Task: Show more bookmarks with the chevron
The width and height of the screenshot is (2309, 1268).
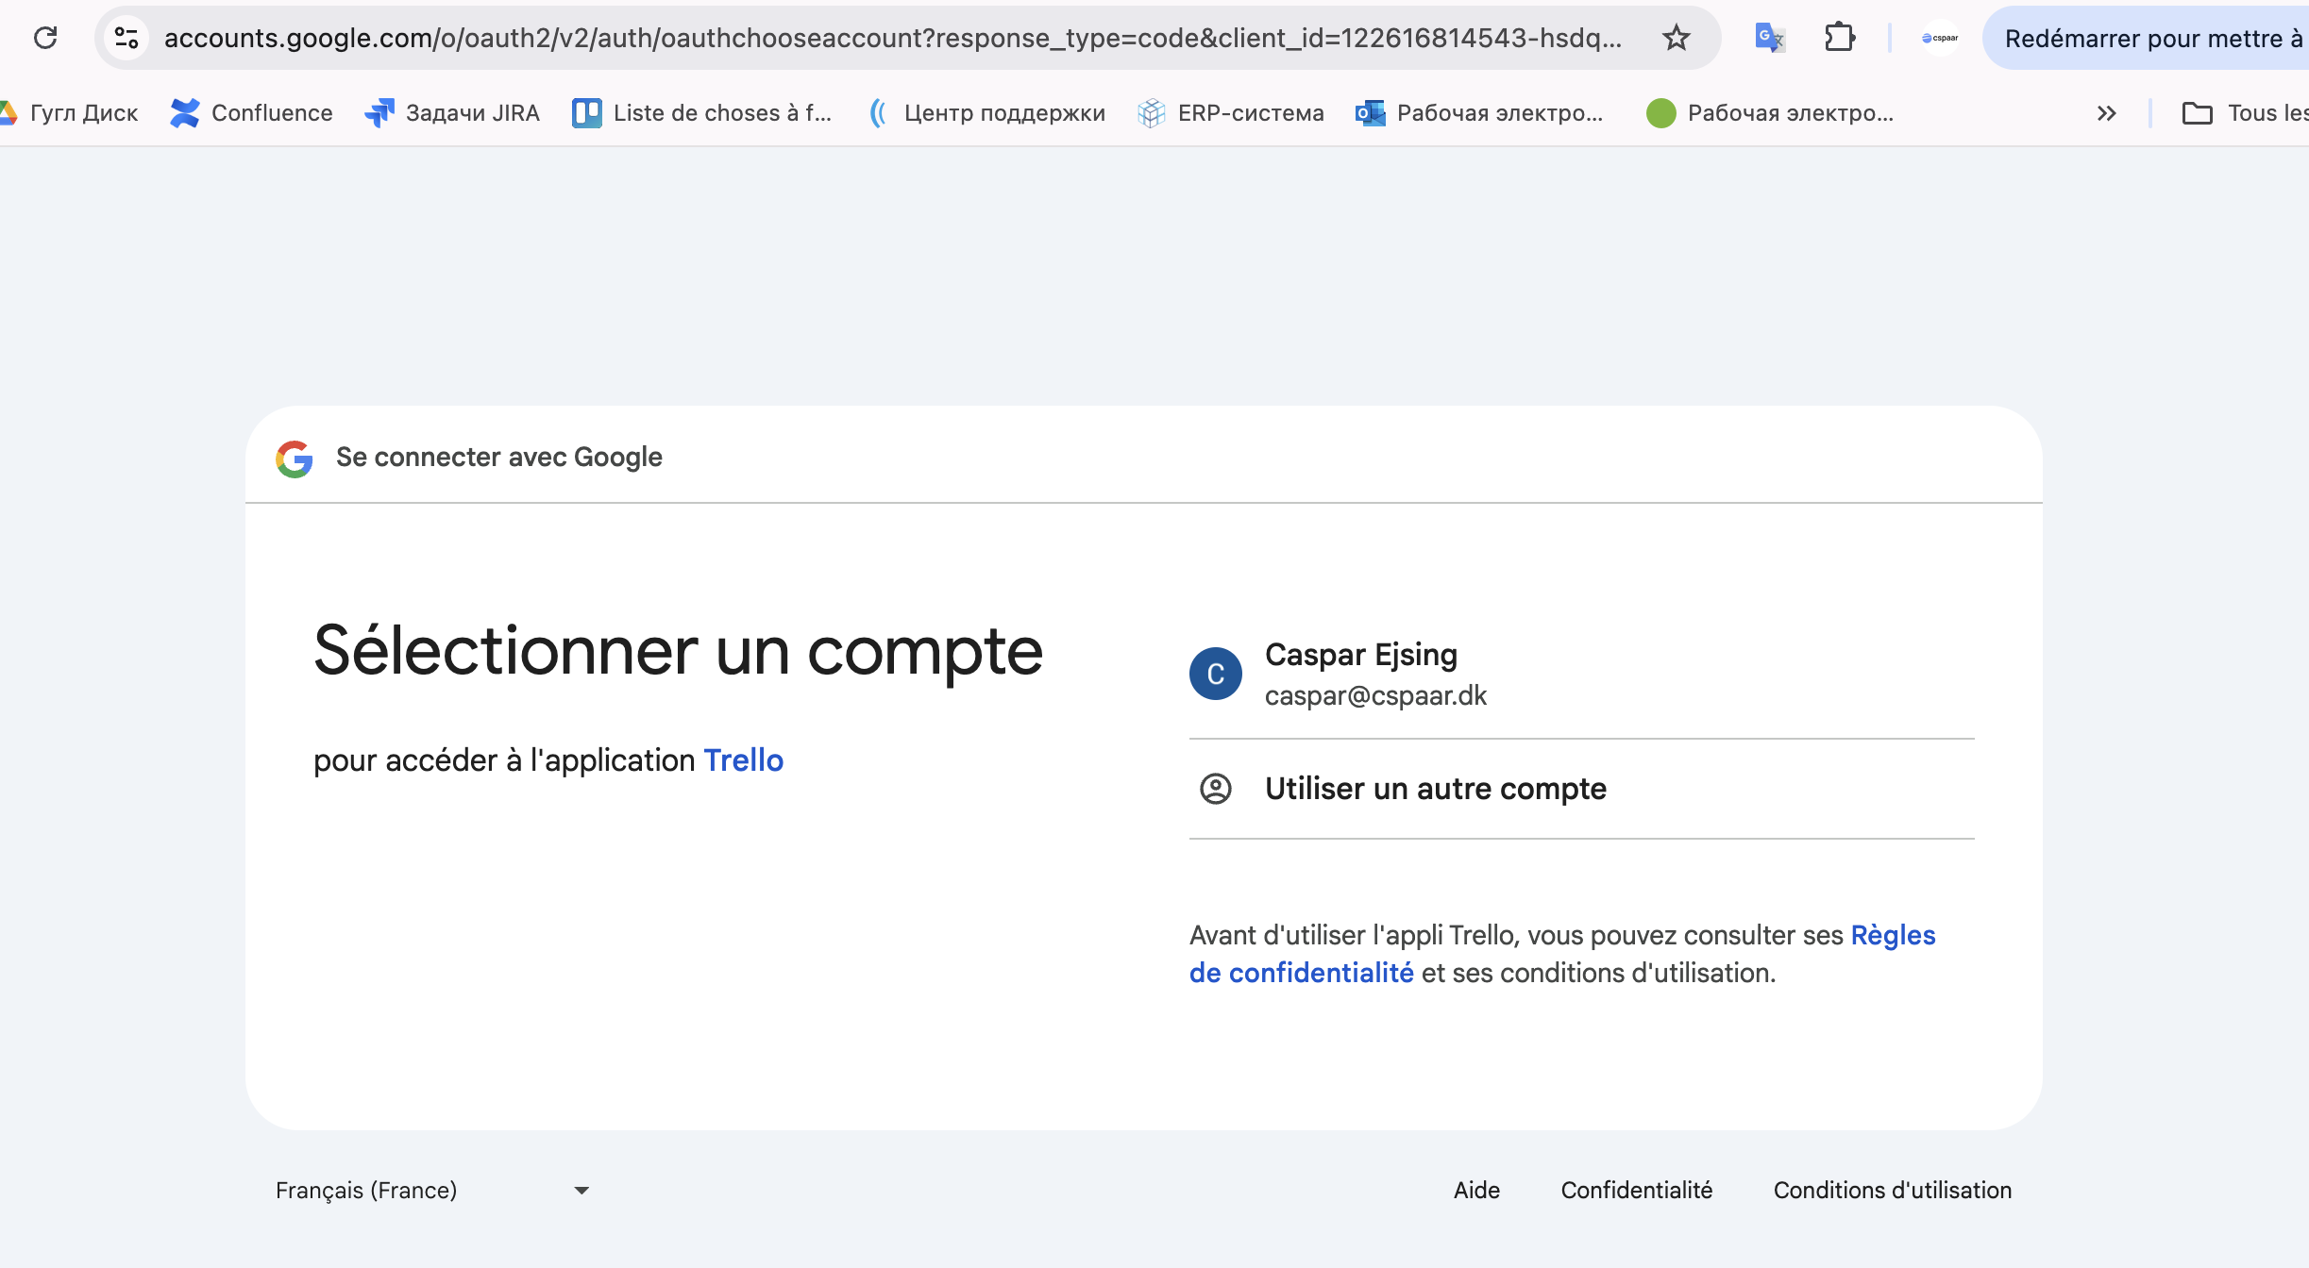Action: 2106,113
